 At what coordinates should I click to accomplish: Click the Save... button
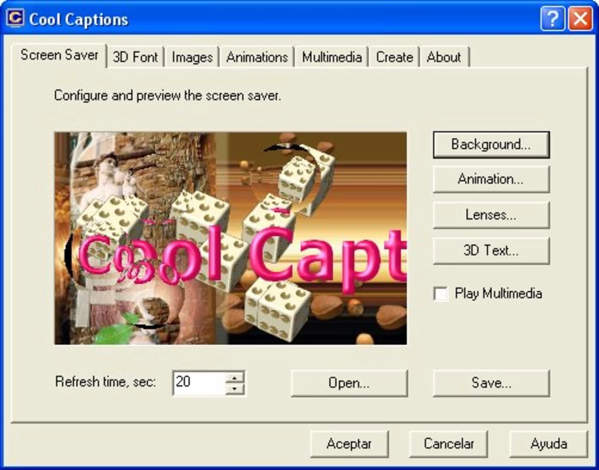(491, 383)
